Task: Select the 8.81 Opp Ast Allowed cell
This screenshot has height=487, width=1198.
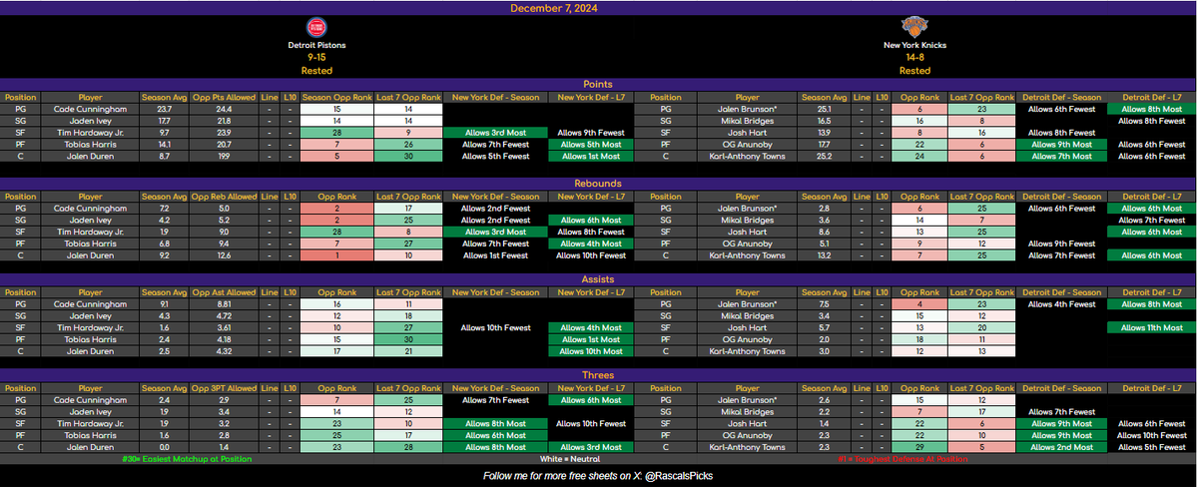Action: coord(224,303)
